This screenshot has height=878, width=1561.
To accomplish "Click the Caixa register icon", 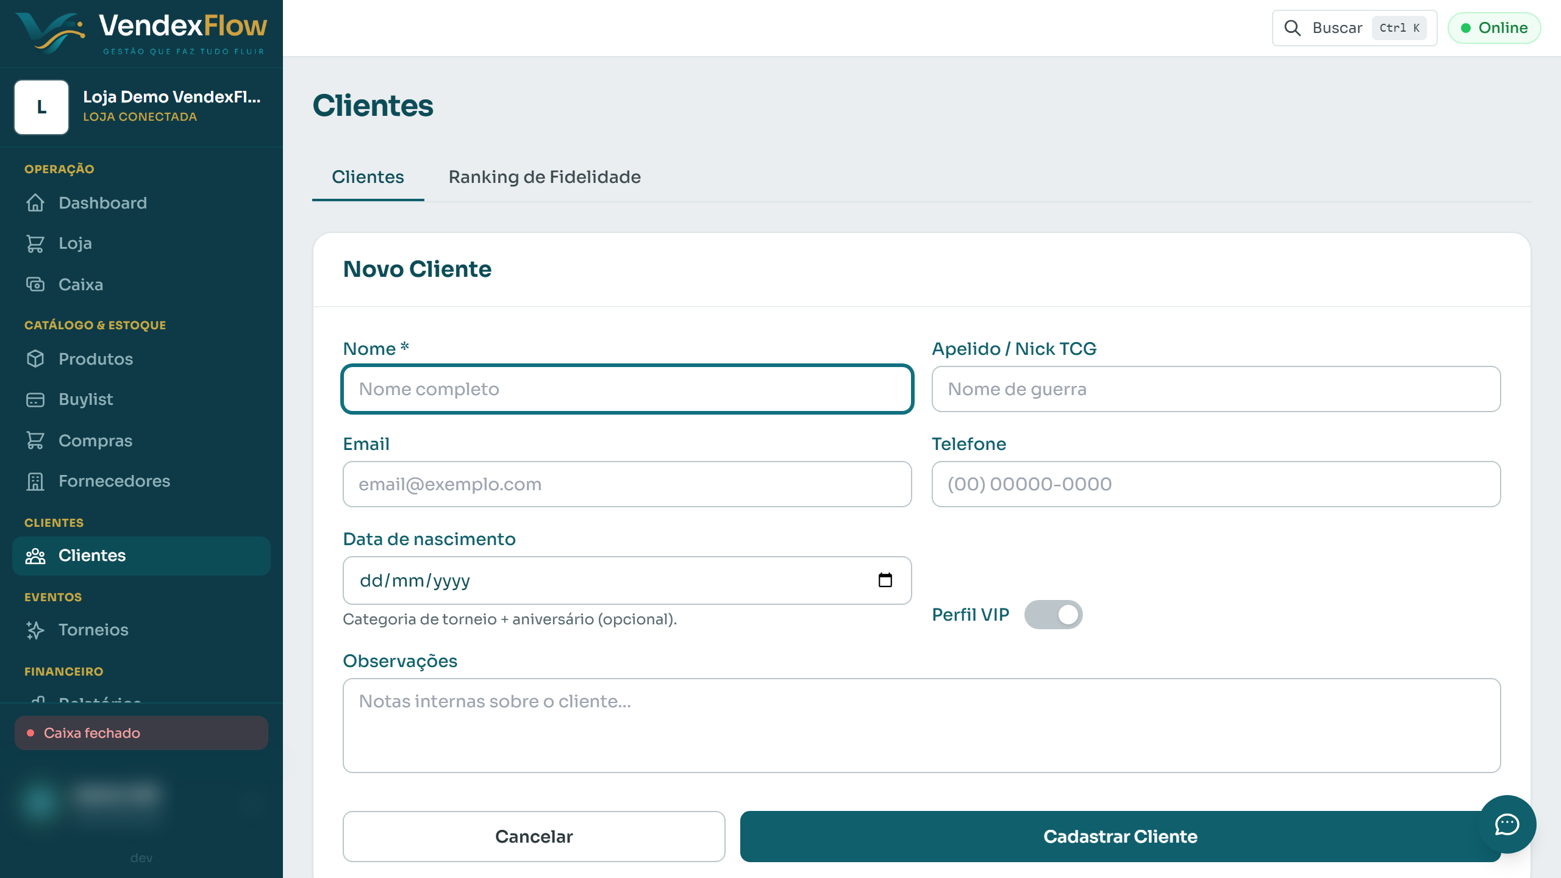I will pos(35,285).
